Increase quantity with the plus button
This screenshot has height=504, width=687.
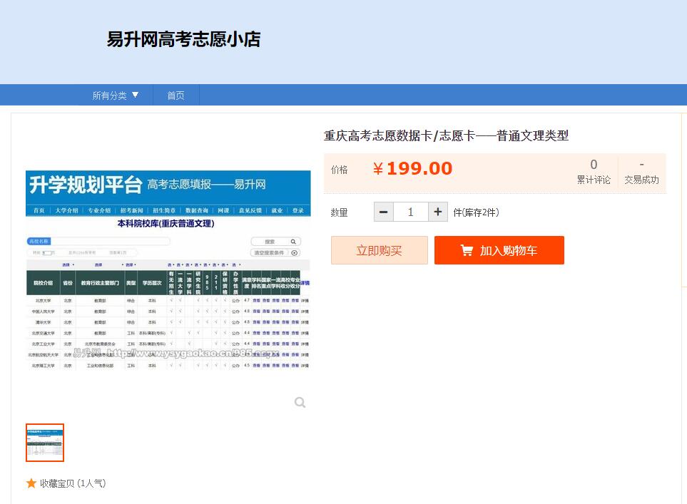[438, 212]
